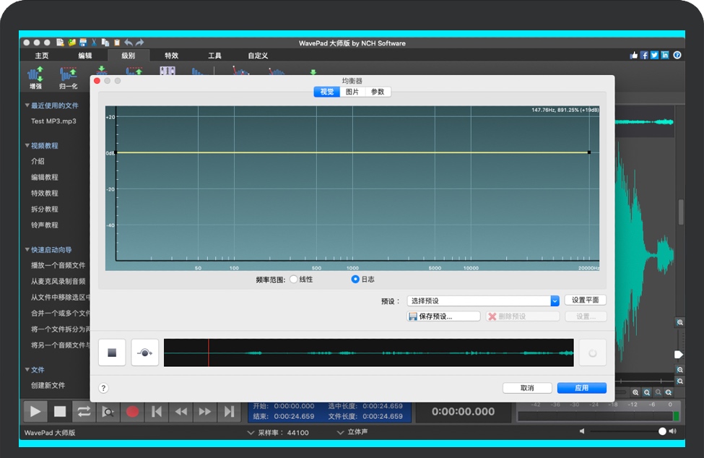Select the 日志 frequency range radio button

355,280
